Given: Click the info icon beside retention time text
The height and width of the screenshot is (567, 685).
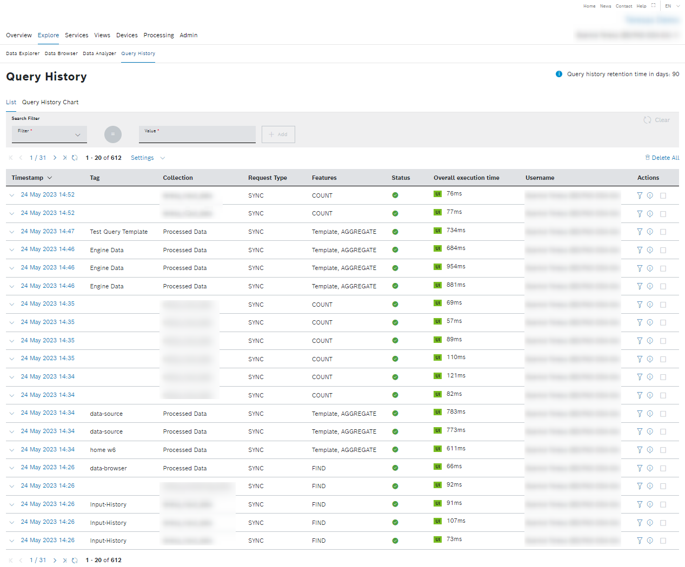Looking at the screenshot, I should tap(559, 74).
